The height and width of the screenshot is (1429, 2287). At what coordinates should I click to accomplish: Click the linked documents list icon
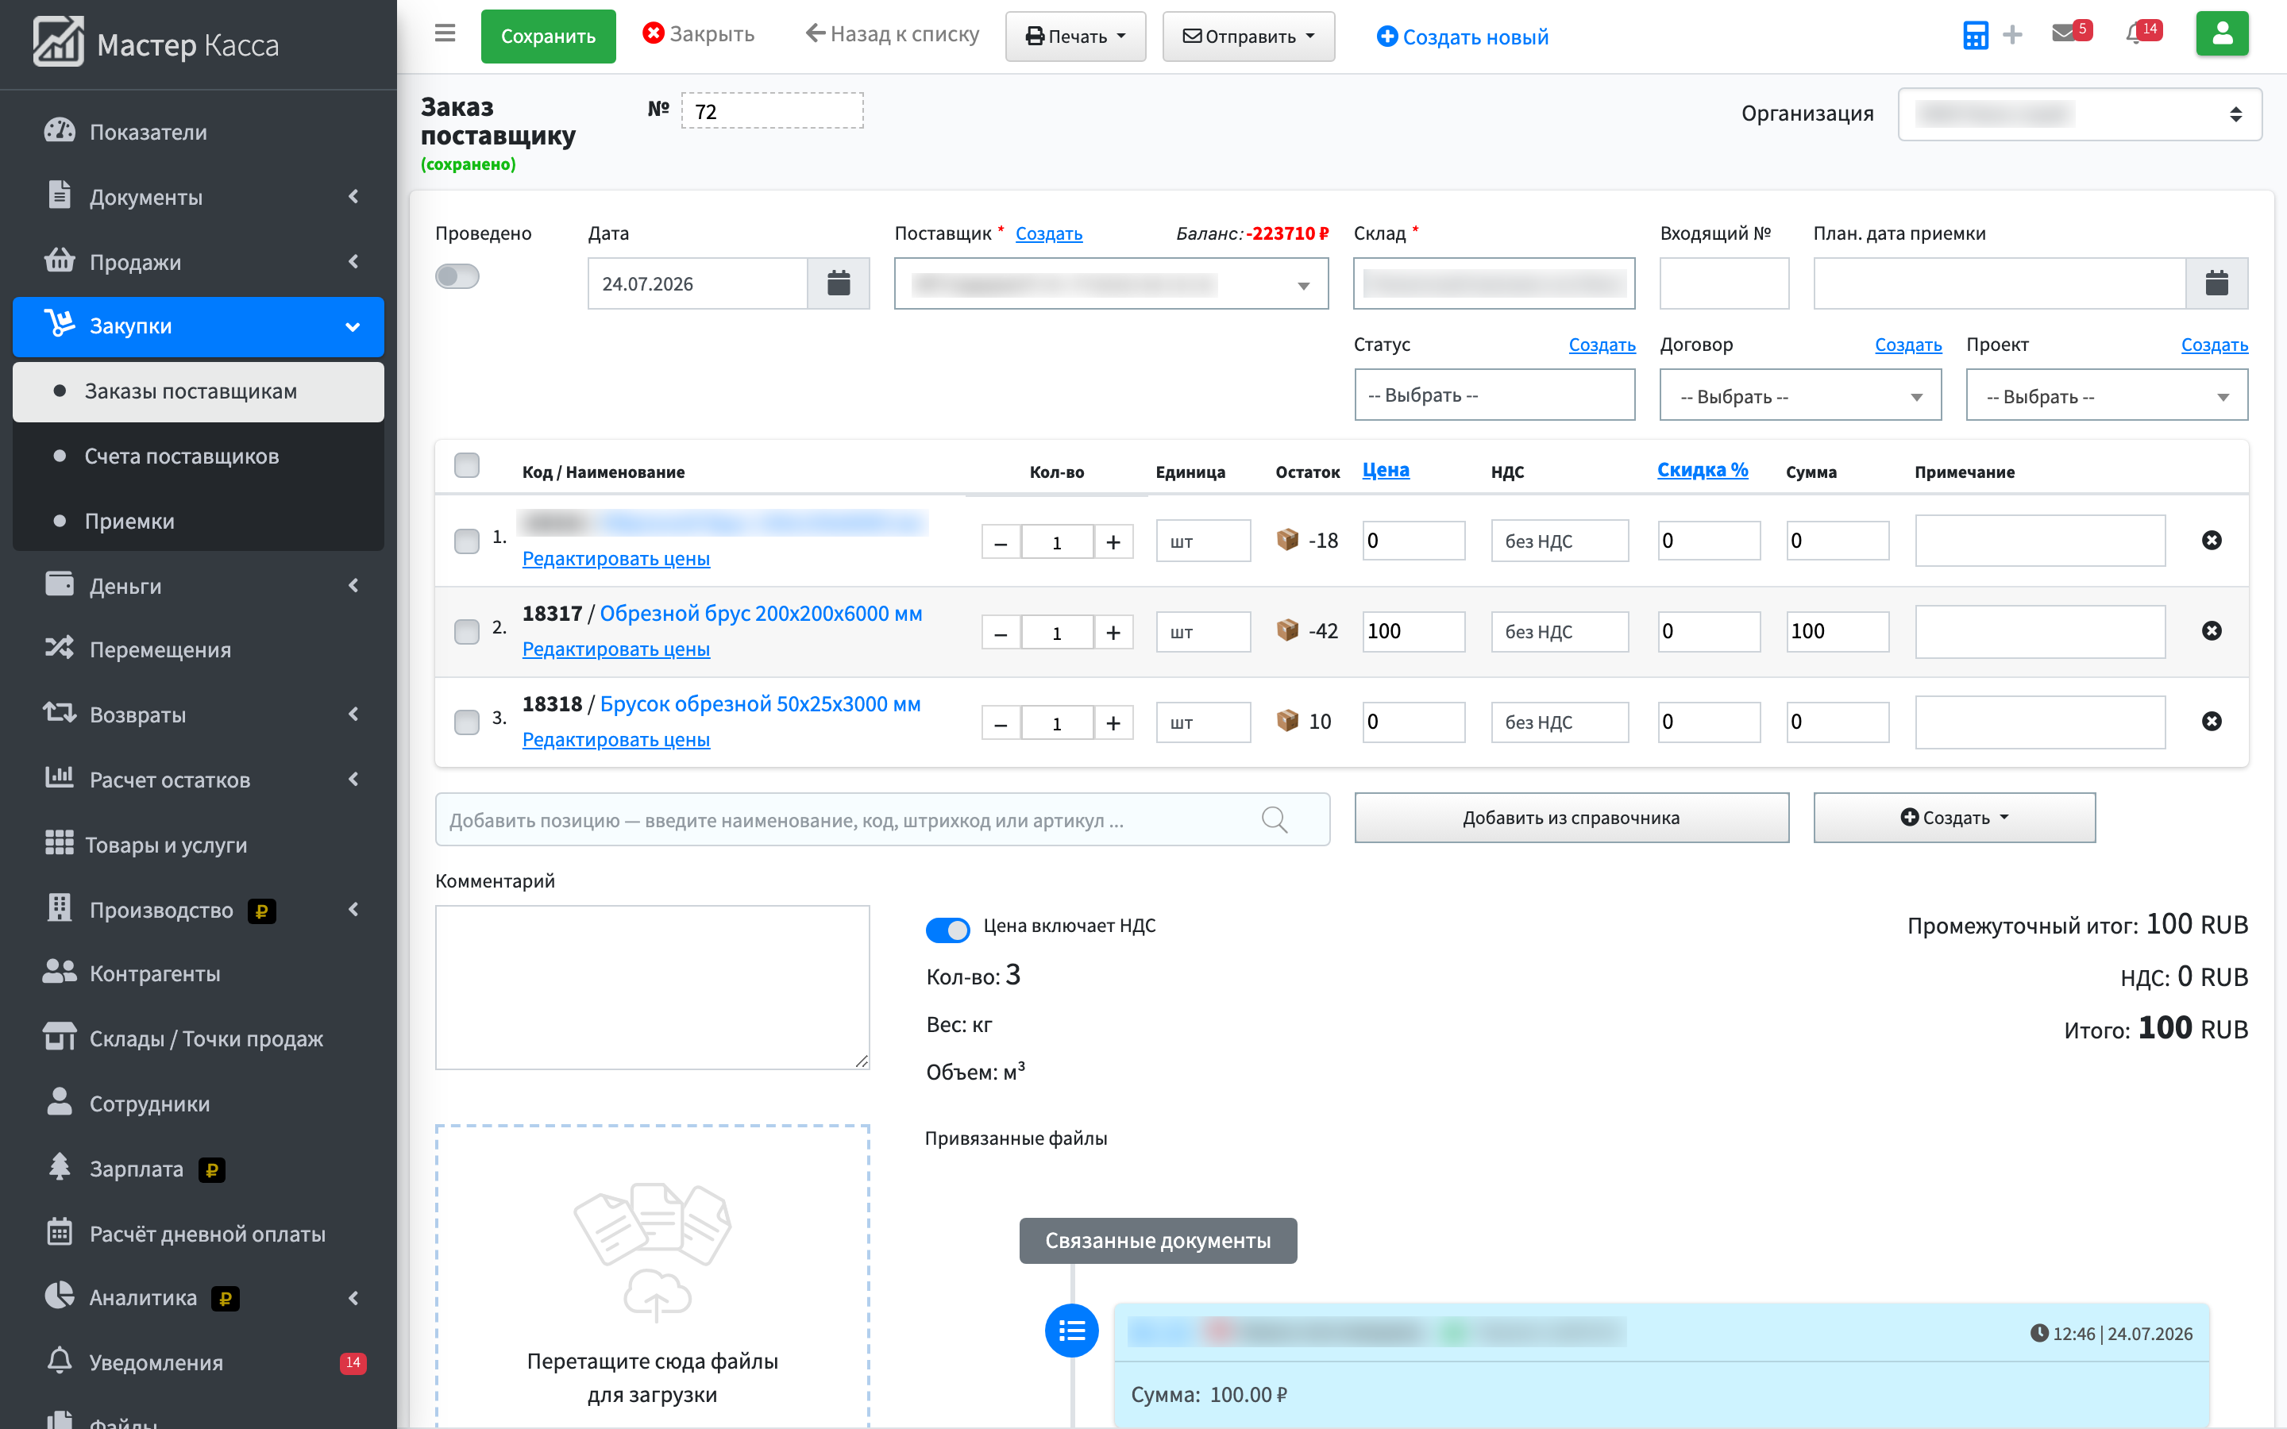tap(1072, 1331)
